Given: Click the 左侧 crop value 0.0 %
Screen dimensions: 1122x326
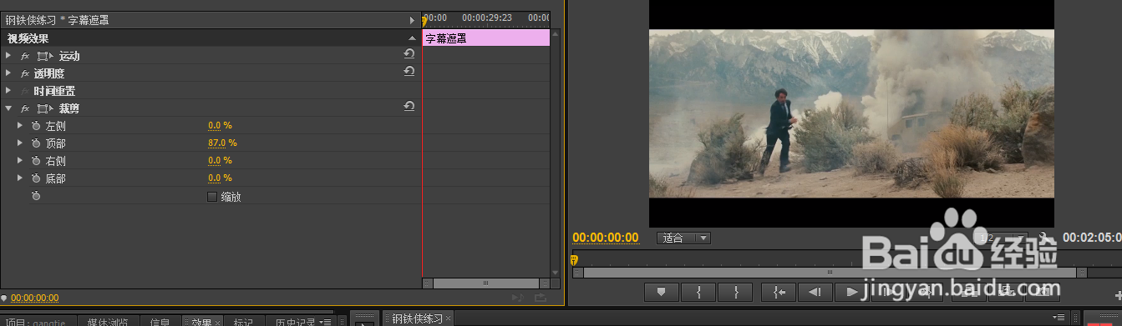Looking at the screenshot, I should (220, 126).
